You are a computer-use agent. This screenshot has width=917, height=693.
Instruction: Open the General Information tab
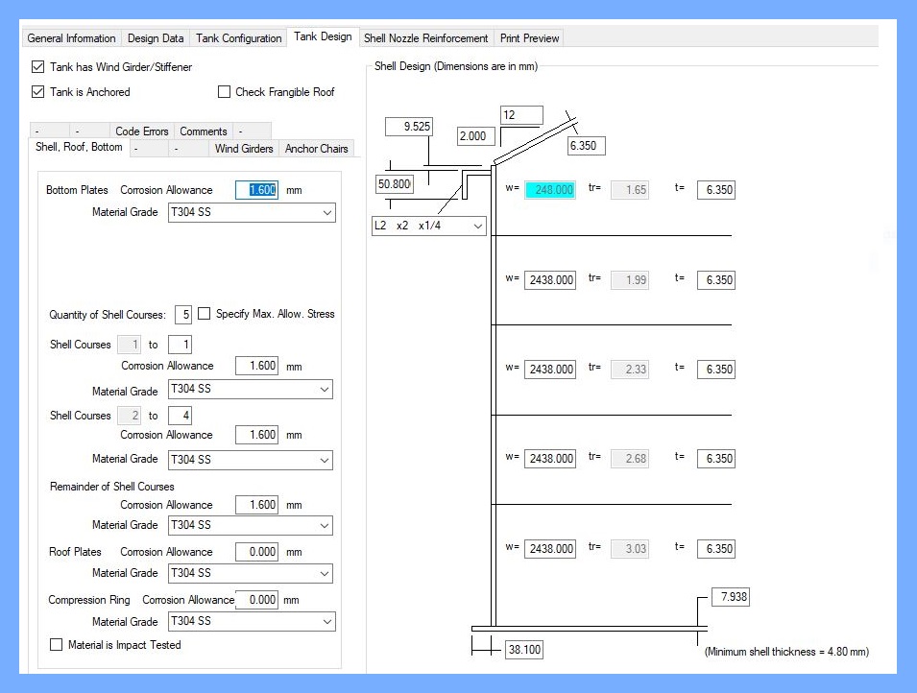[x=72, y=38]
